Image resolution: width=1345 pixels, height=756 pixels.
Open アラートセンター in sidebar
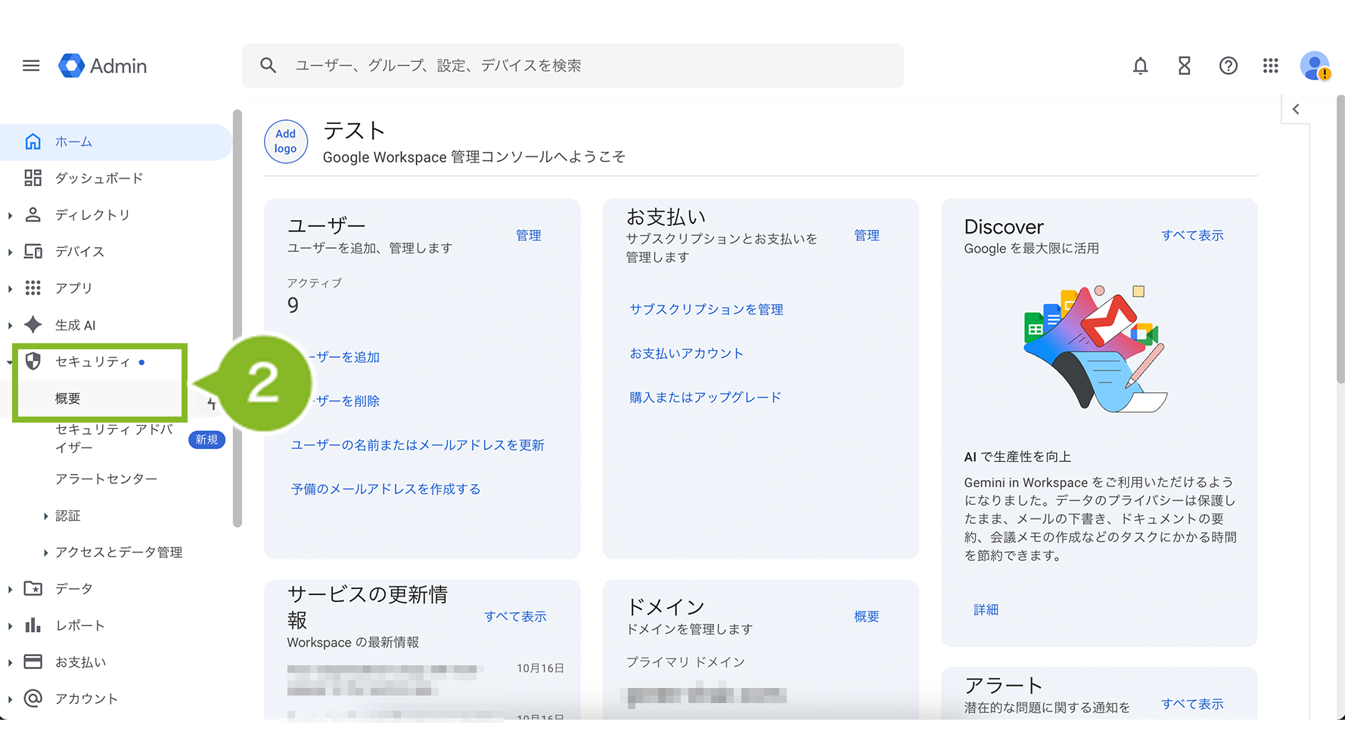(x=106, y=479)
